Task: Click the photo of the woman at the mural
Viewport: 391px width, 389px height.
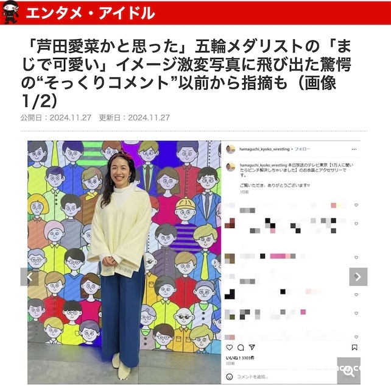Action: [x=124, y=262]
